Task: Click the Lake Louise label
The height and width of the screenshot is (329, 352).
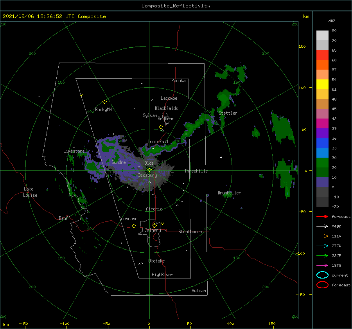Action: click(x=30, y=192)
